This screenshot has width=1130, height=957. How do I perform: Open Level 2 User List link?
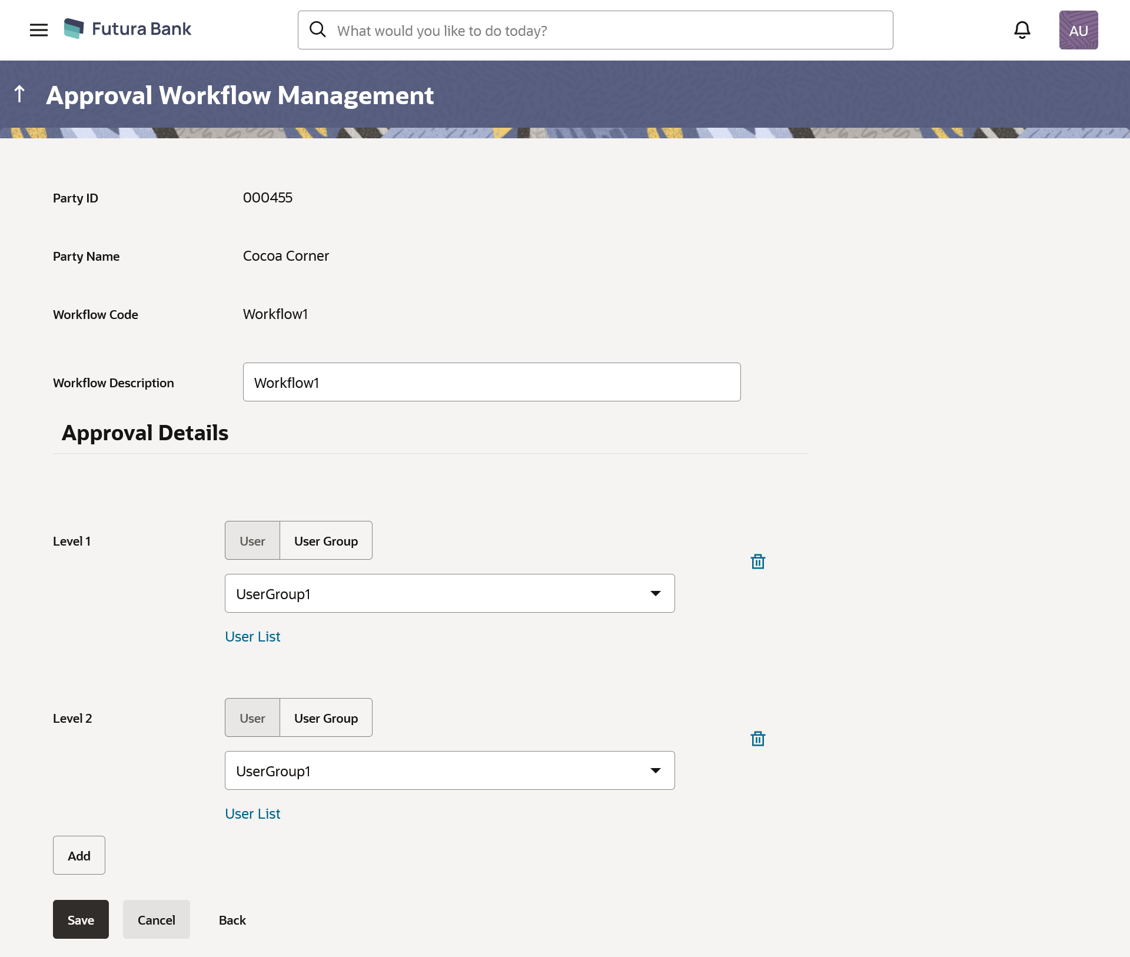pyautogui.click(x=252, y=814)
